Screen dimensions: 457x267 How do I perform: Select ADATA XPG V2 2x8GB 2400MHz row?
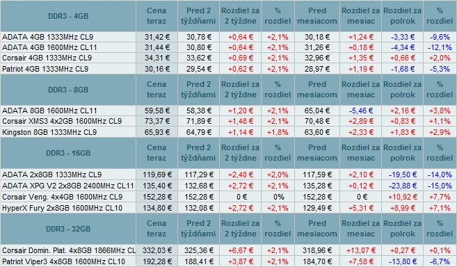click(228, 186)
